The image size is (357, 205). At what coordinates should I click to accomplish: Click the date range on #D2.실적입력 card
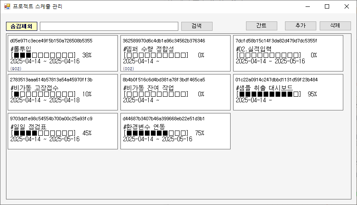tap(270, 61)
